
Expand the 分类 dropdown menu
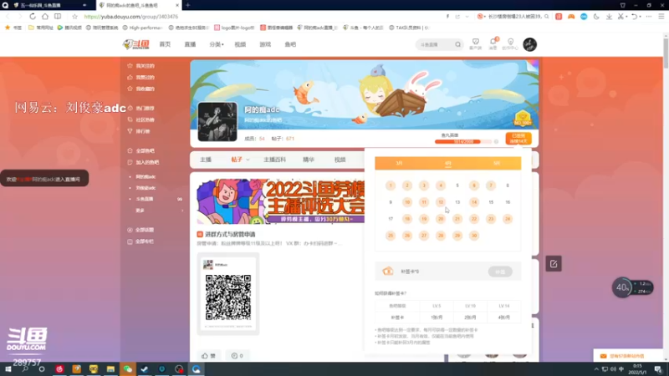(x=217, y=44)
